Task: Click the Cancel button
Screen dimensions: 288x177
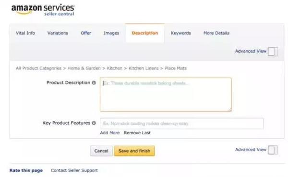Action: click(x=101, y=151)
